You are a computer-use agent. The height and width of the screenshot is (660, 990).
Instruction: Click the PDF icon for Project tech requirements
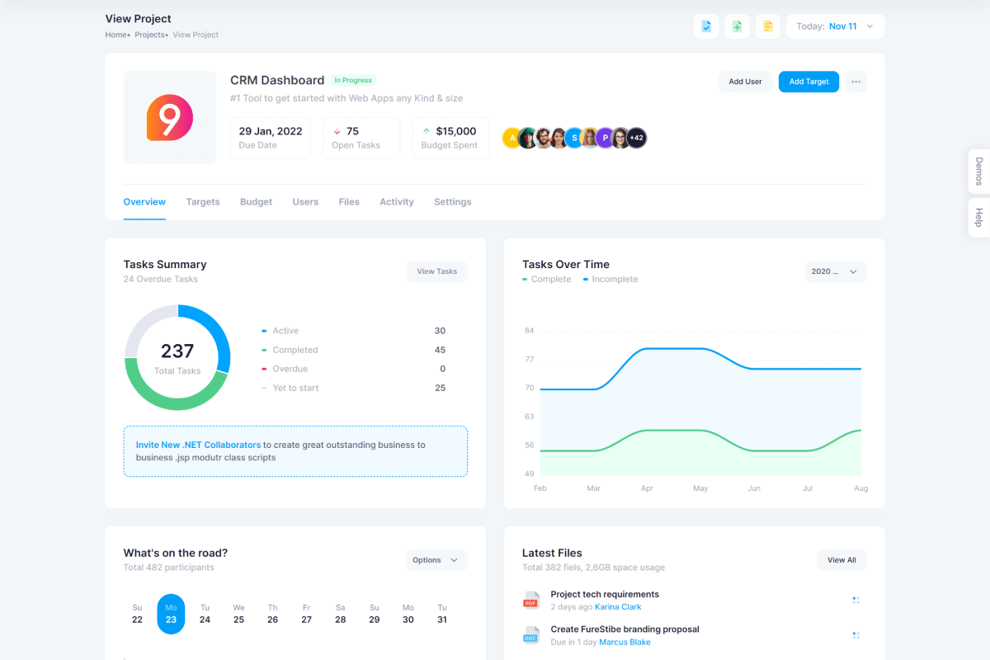click(531, 600)
